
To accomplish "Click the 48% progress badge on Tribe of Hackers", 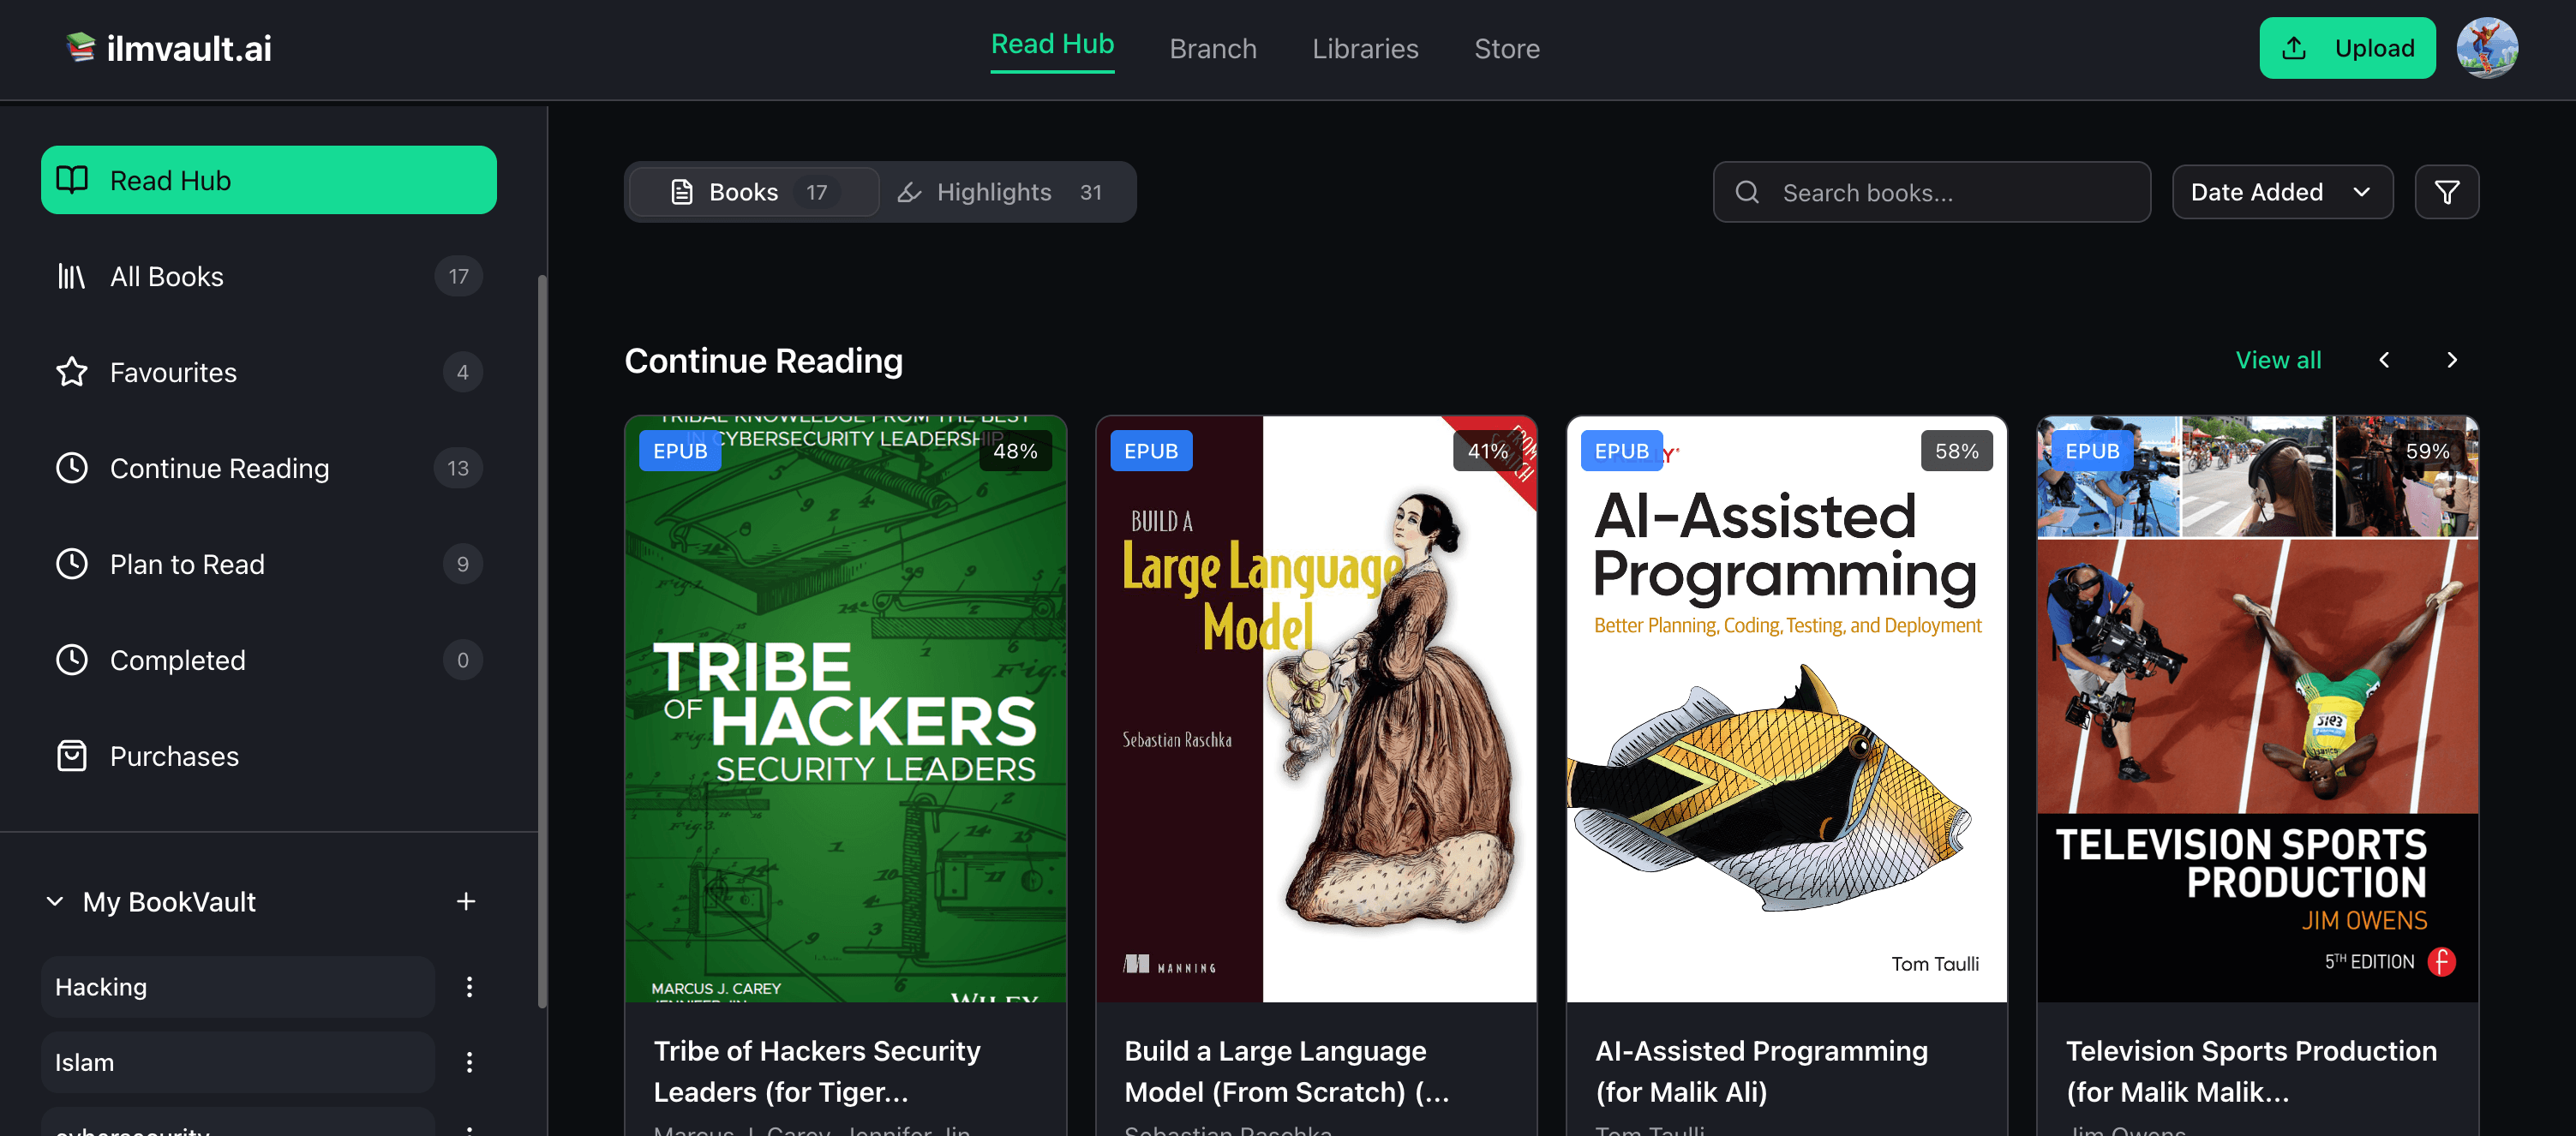I will coord(1015,451).
